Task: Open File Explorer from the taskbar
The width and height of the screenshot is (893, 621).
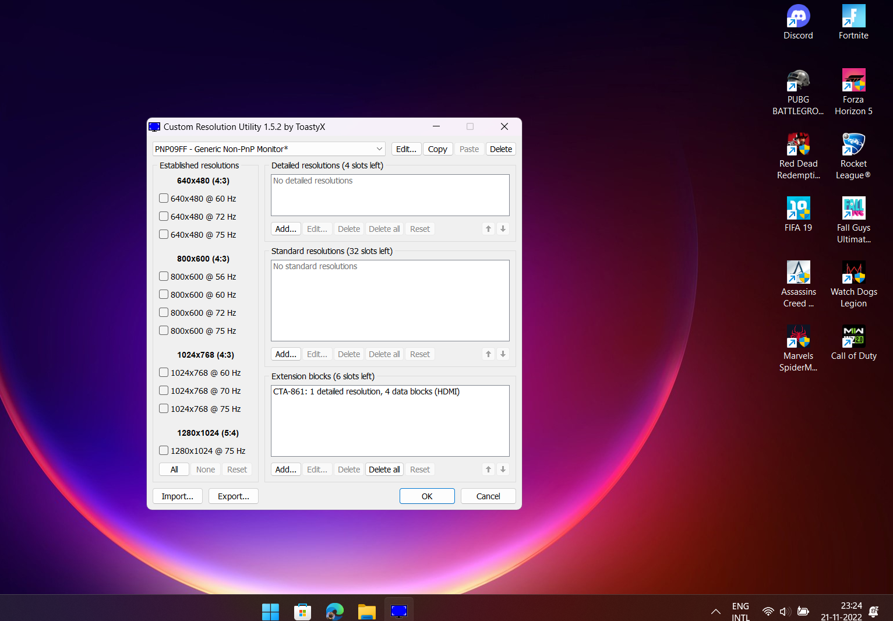Action: (366, 611)
